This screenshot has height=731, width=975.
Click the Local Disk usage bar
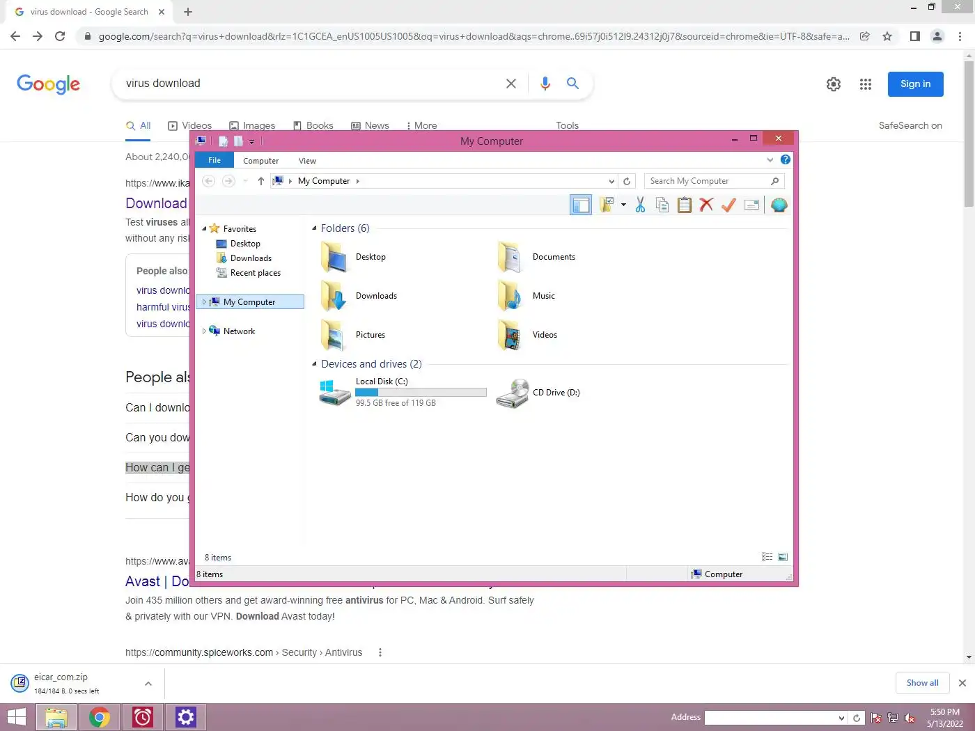pos(421,393)
